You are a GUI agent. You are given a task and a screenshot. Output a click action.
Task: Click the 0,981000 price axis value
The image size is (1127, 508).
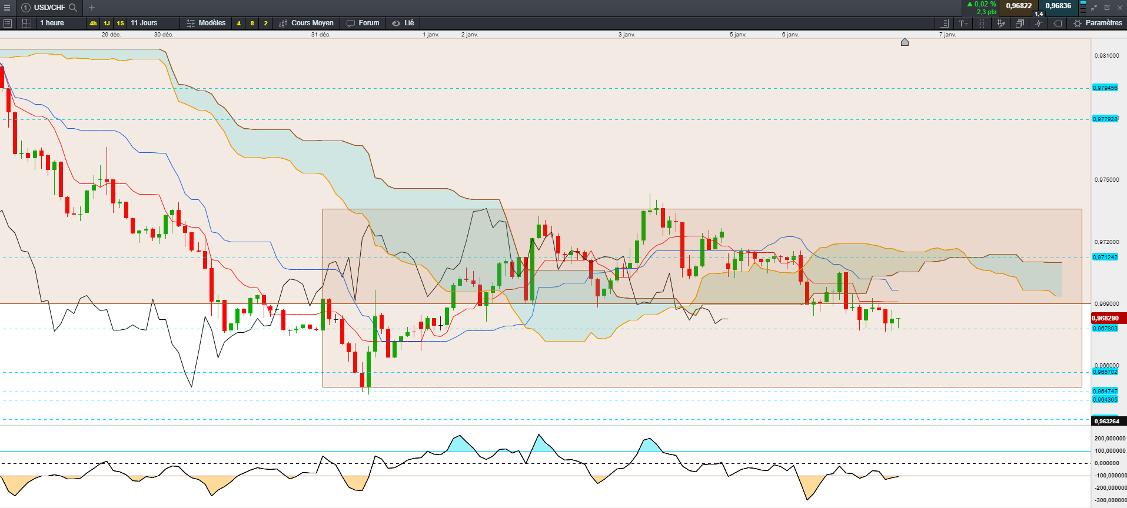coord(1106,55)
